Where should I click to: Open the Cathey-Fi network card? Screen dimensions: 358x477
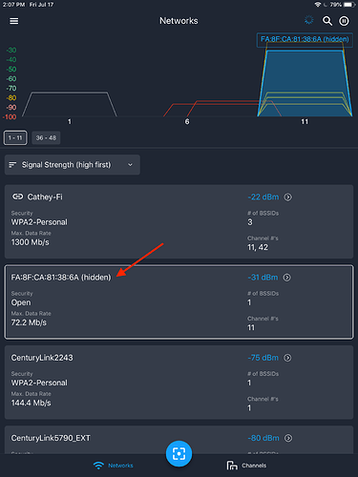pos(179,221)
